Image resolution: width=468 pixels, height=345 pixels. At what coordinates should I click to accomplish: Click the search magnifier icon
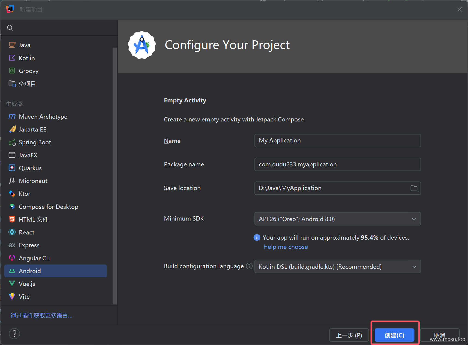pos(10,28)
